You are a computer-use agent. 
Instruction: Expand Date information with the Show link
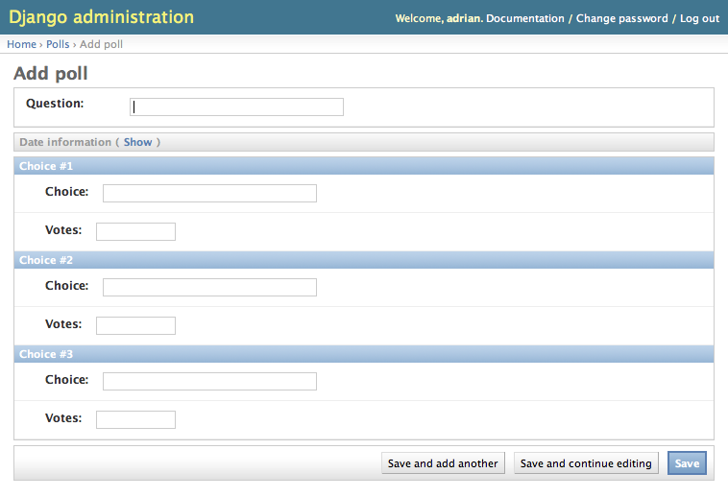137,142
